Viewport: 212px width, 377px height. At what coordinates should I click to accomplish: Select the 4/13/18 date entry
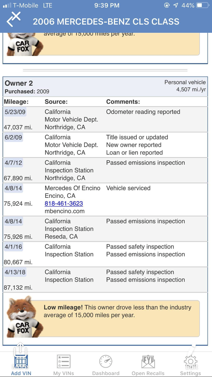coord(15,272)
